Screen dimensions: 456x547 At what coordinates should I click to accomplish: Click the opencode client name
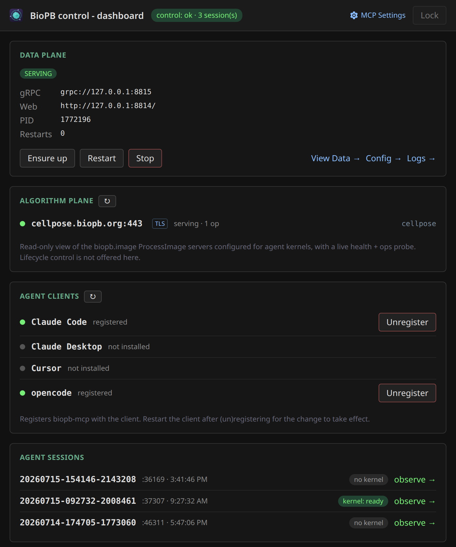point(51,393)
